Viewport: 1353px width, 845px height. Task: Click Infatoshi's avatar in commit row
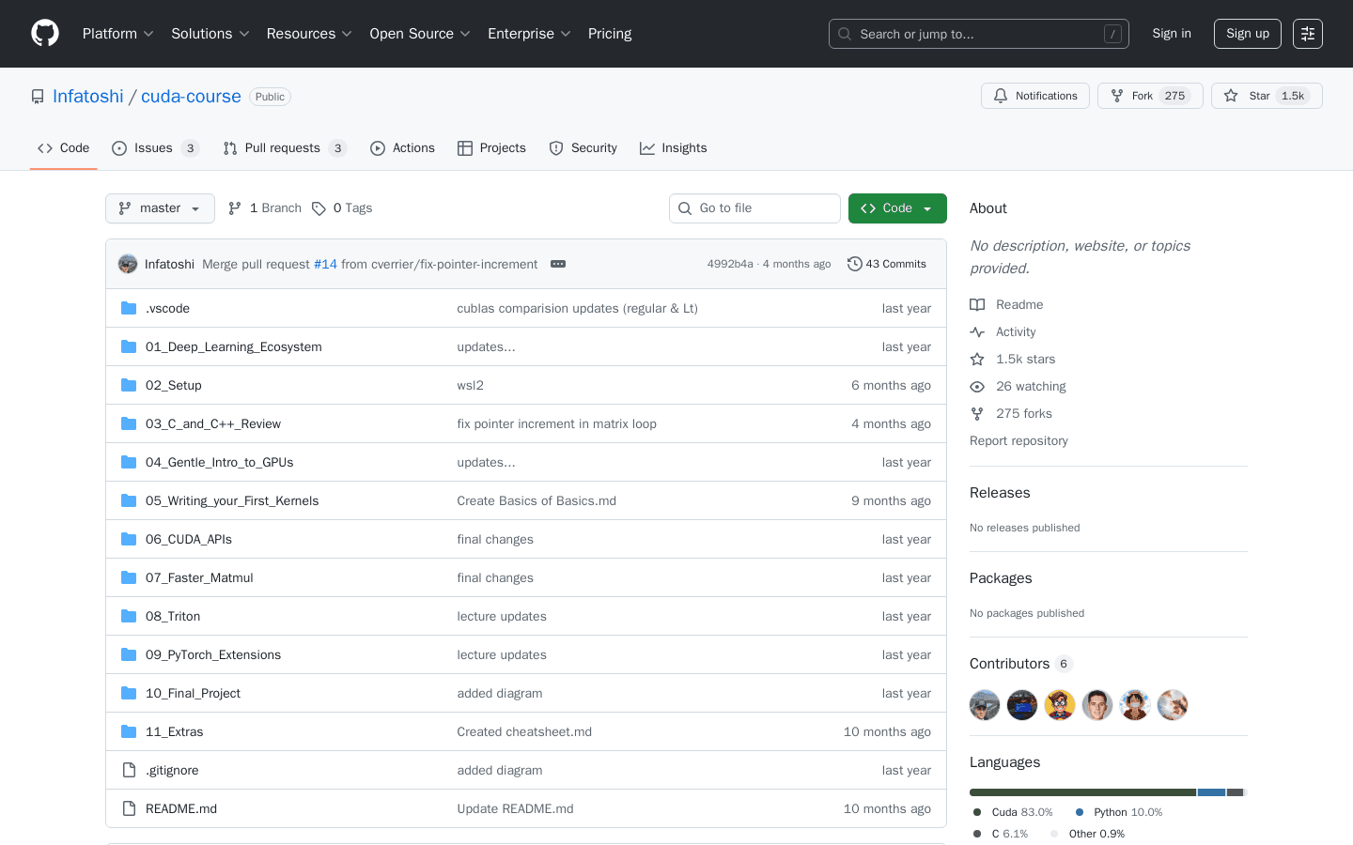pos(128,264)
